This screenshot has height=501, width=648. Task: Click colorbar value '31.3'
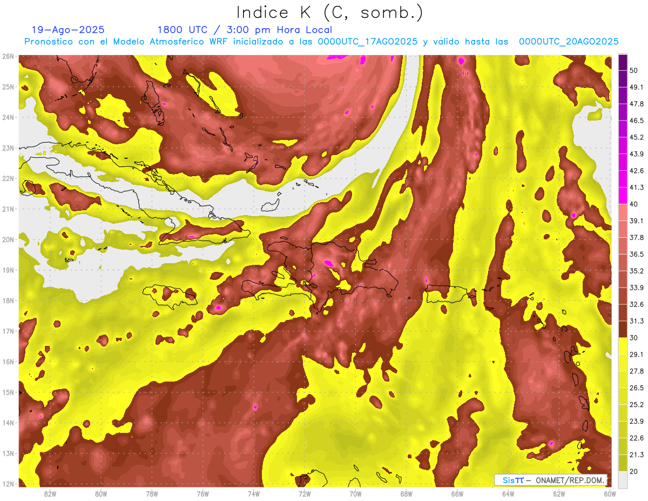tap(637, 321)
